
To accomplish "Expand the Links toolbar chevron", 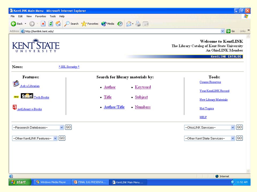I will [249, 30].
